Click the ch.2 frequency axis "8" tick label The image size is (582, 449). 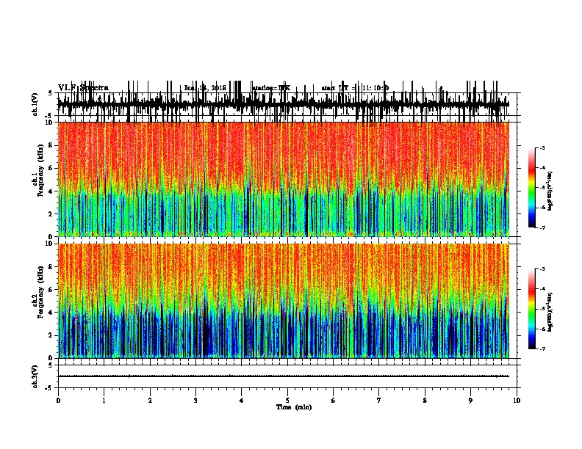pyautogui.click(x=51, y=267)
